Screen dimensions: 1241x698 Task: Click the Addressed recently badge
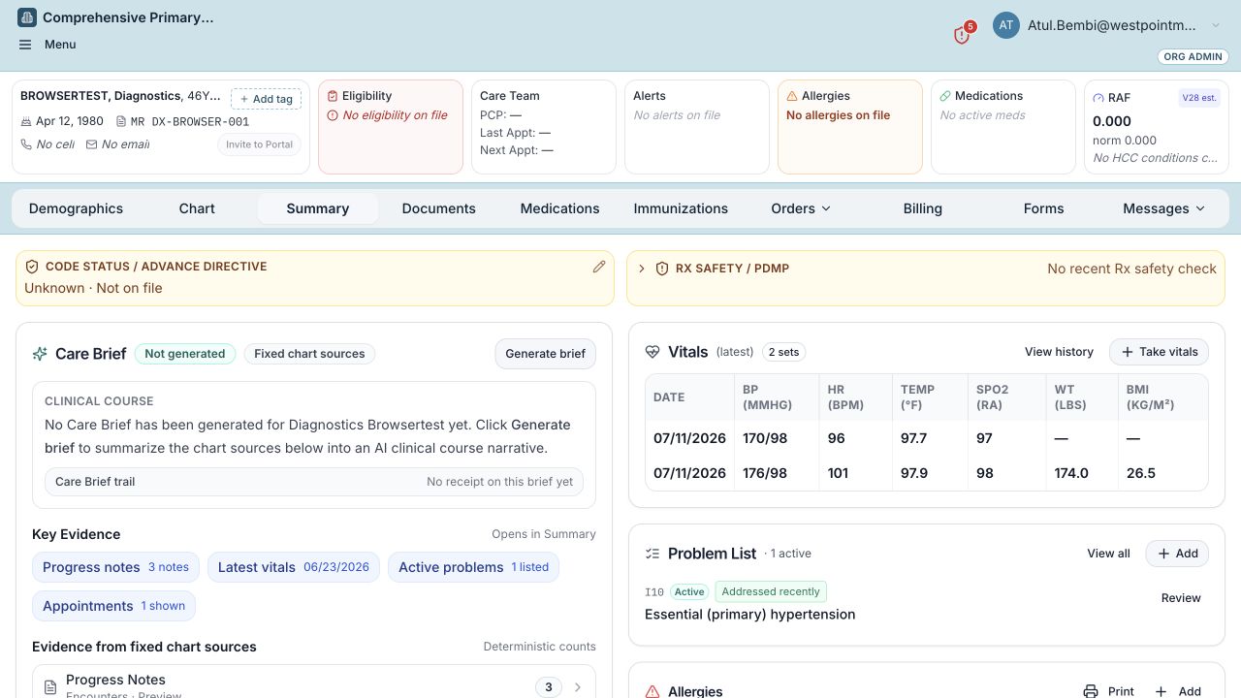(771, 591)
